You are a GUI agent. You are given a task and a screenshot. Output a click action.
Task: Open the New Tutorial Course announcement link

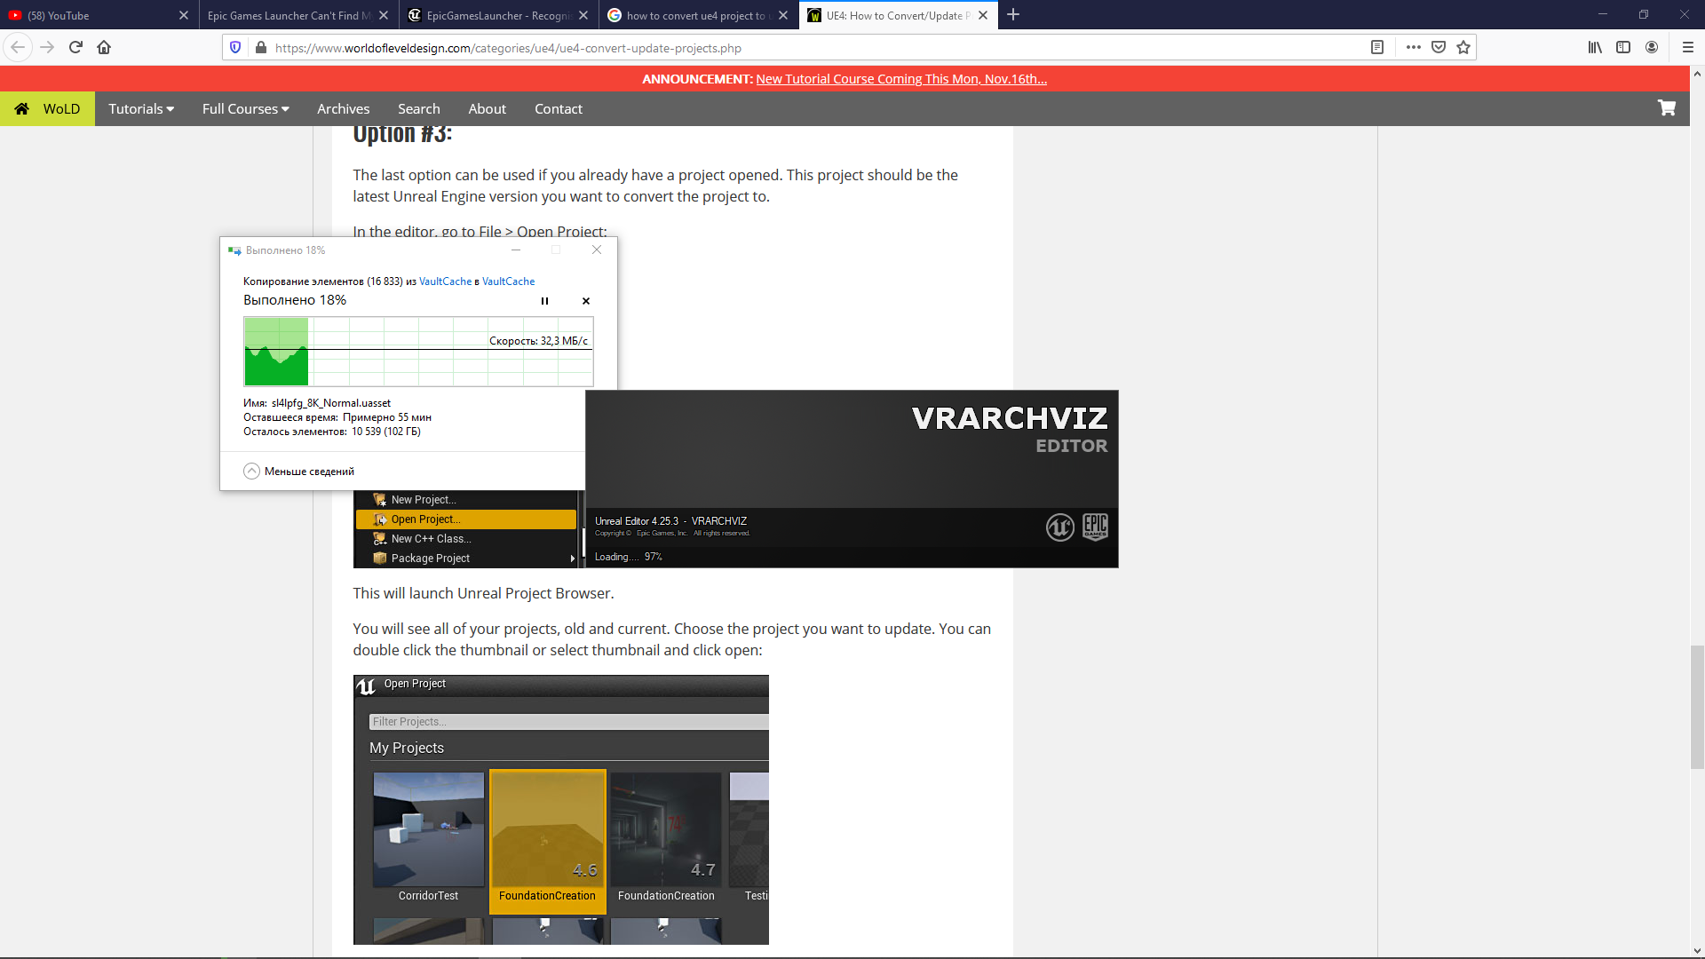[x=901, y=79]
